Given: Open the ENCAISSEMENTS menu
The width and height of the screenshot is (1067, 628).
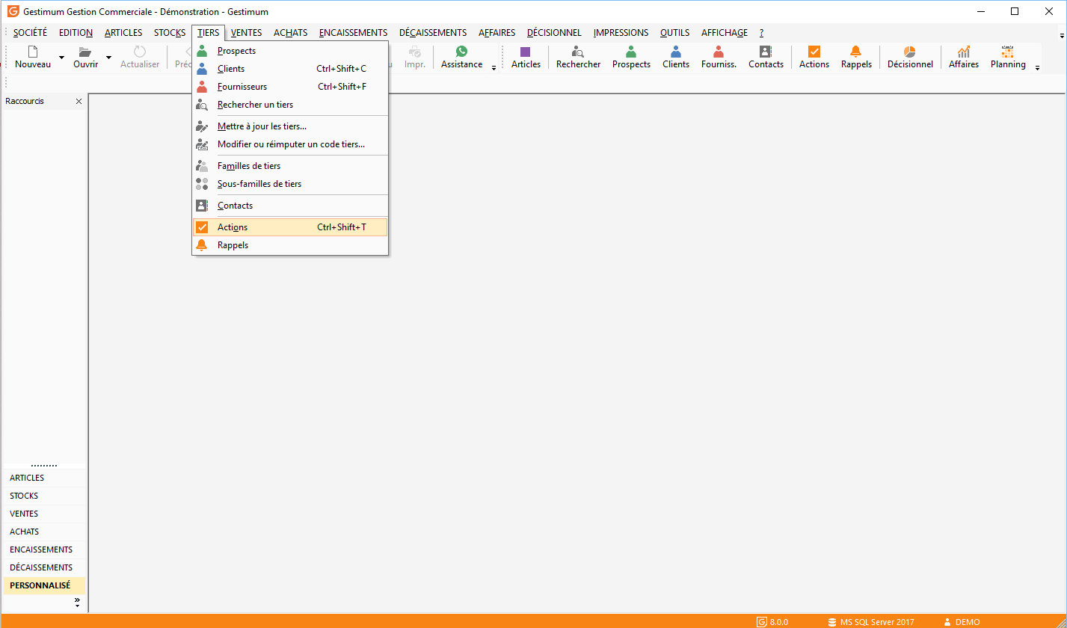Looking at the screenshot, I should click(353, 33).
